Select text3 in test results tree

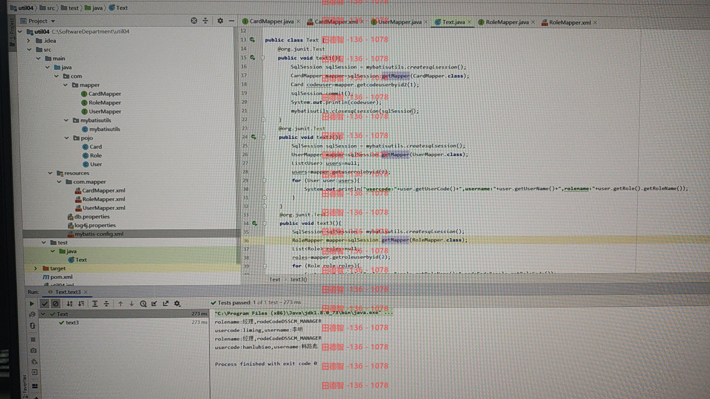pos(69,323)
